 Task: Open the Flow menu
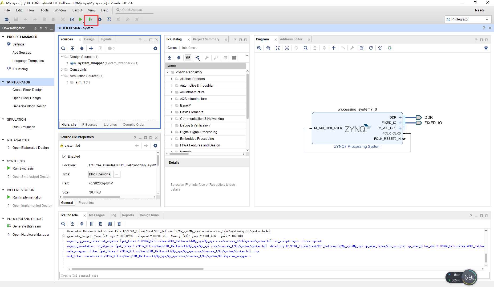pos(31,10)
